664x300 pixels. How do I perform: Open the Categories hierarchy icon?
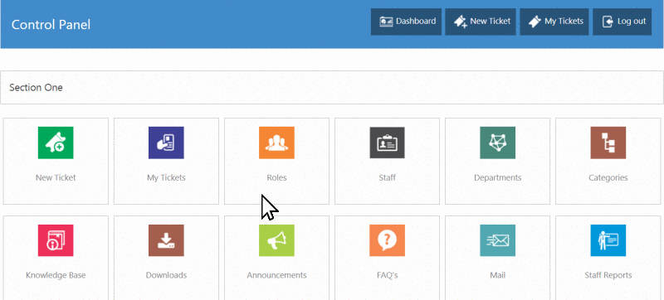point(608,143)
